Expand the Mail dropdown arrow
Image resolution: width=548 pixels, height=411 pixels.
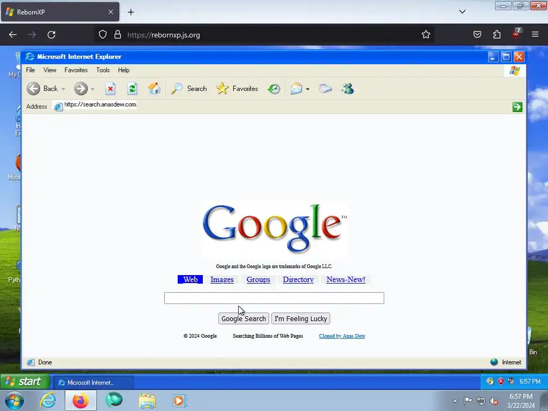tap(308, 89)
